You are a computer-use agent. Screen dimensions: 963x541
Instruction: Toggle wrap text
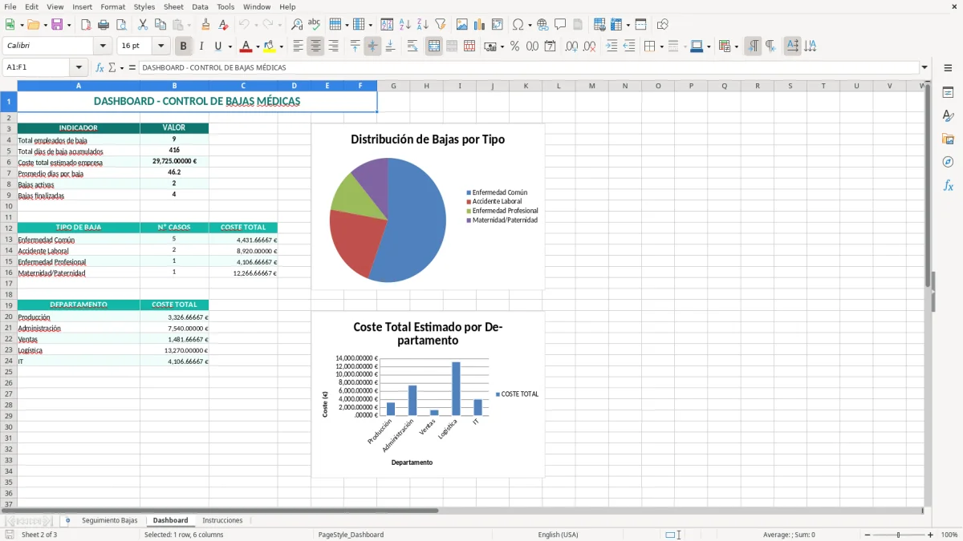412,46
